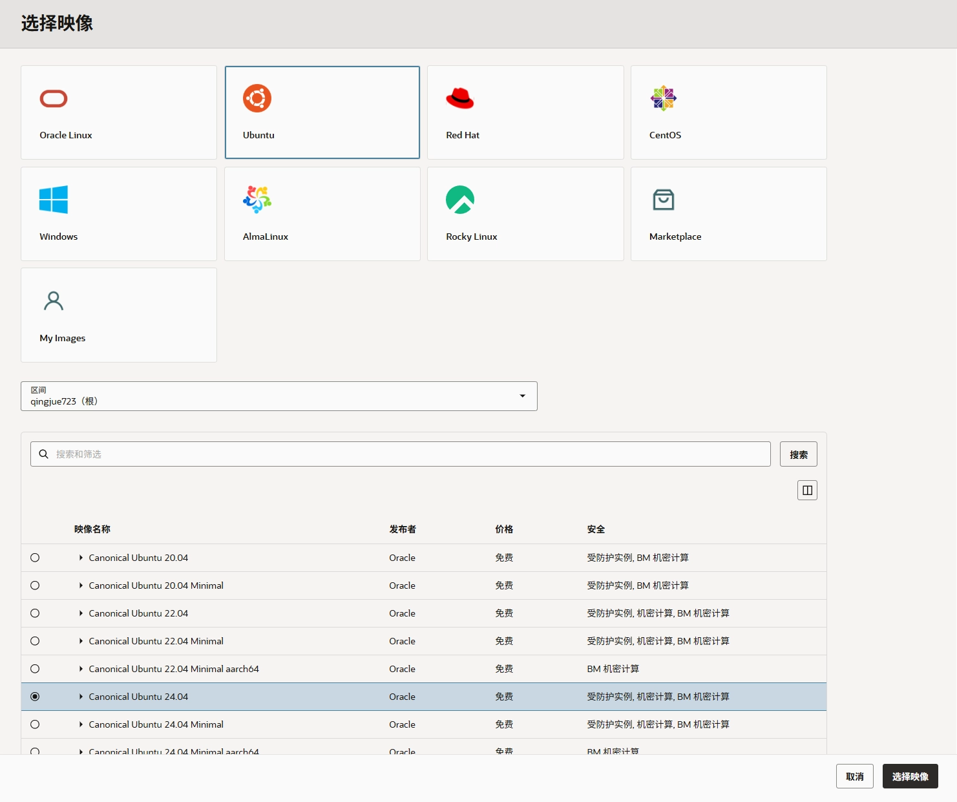957x802 pixels.
Task: Select Canonical Ubuntu 22.04 Minimal radio button
Action: (x=35, y=641)
